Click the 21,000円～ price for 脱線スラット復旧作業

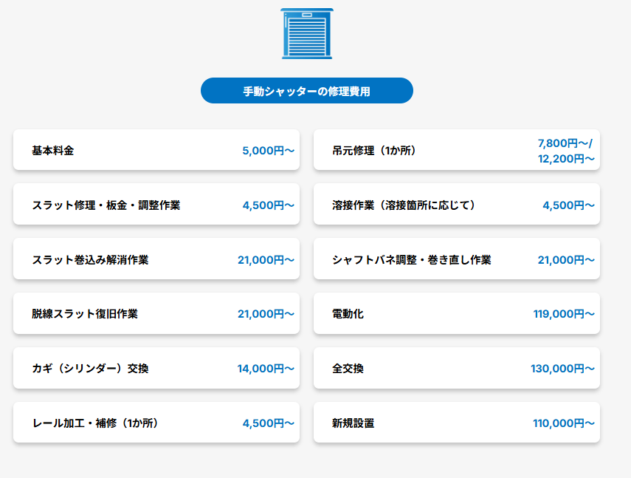point(266,314)
